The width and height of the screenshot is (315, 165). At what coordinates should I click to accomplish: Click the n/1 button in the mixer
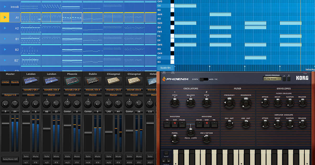click(x=26, y=163)
